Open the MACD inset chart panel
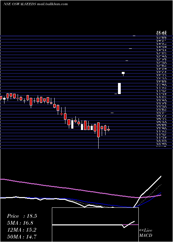The height and width of the screenshot is (242, 173). 95,225
